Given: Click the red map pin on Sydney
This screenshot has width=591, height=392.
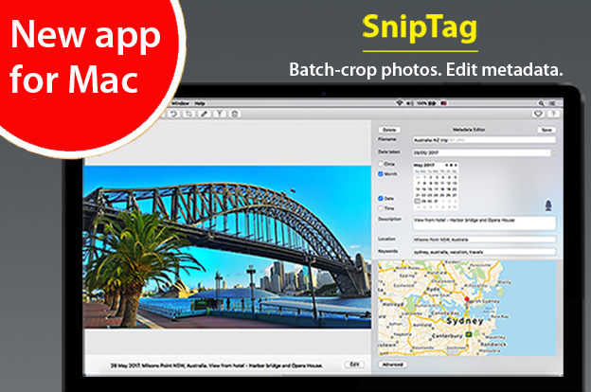Looking at the screenshot, I should [x=467, y=302].
